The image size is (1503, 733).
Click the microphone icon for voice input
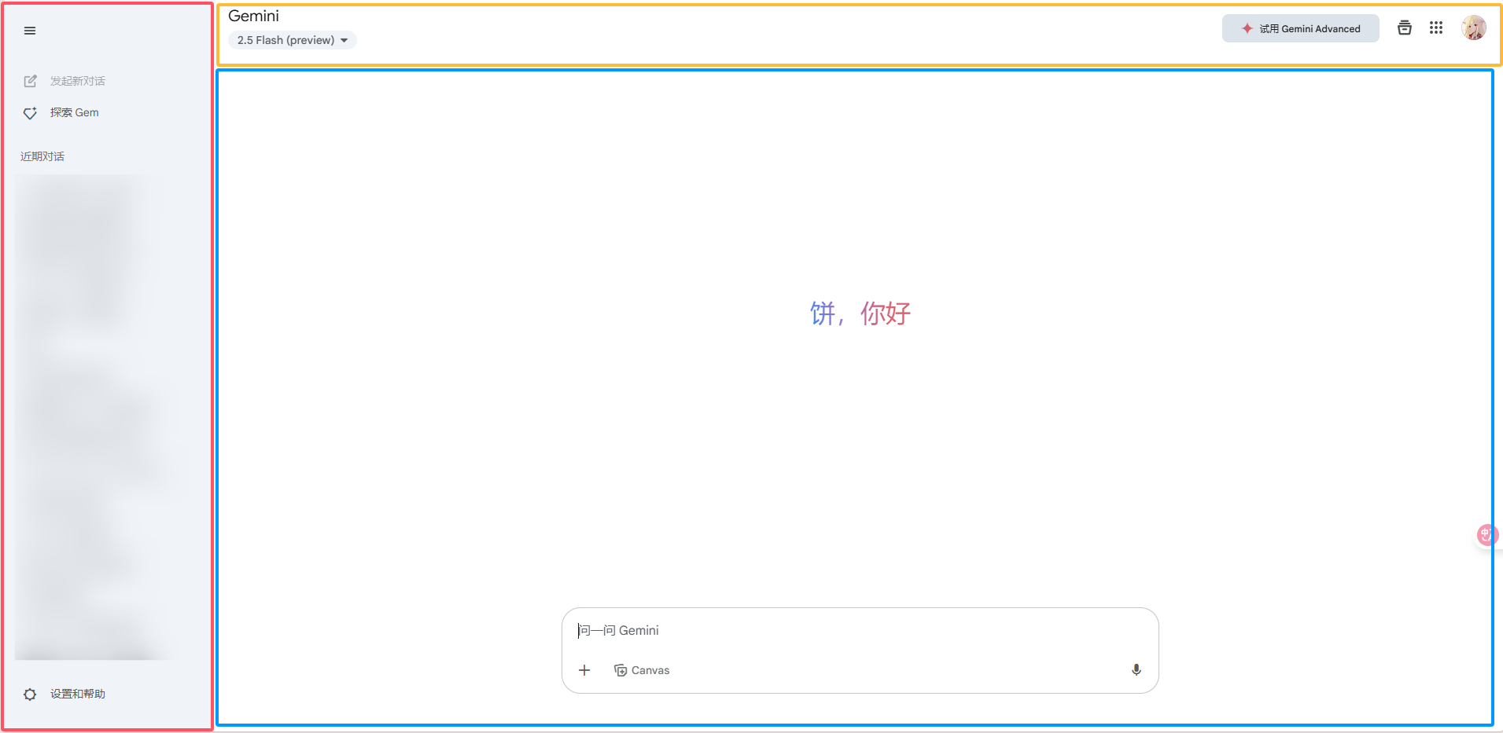tap(1136, 670)
